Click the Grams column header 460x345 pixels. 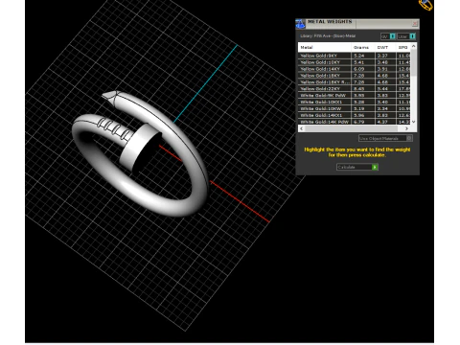[x=362, y=47]
